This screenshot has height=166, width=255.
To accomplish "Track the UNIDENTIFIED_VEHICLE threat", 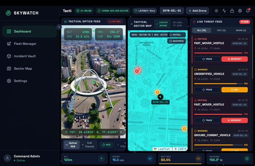I will pos(207,90).
